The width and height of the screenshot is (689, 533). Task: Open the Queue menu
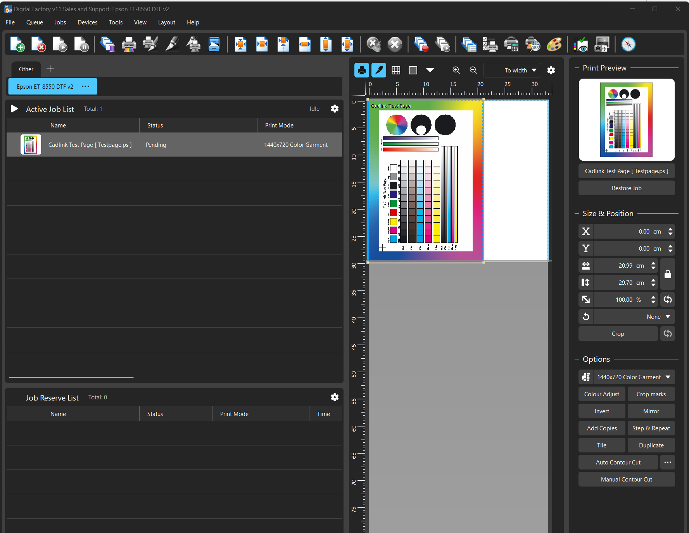point(35,22)
